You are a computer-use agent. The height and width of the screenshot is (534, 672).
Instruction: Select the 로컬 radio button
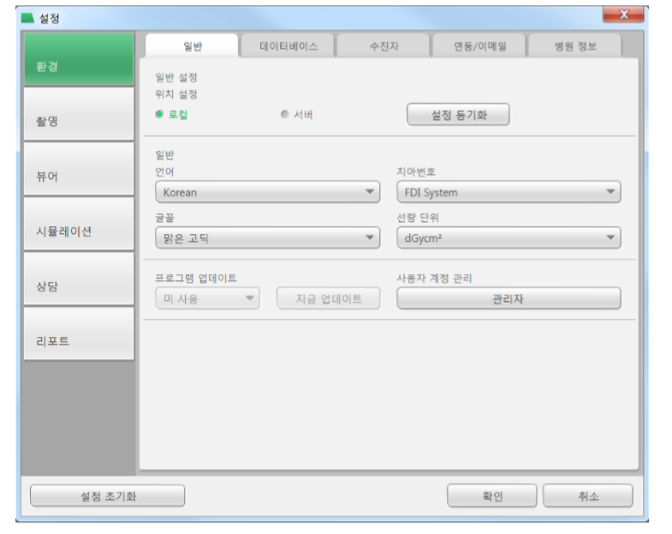tap(159, 114)
